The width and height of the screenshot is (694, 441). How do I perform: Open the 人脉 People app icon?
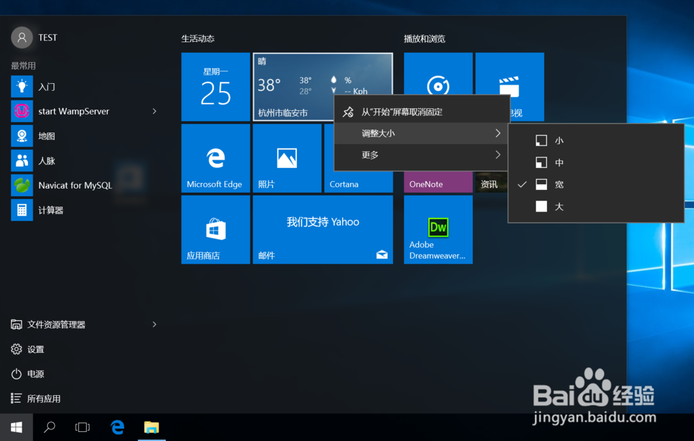click(22, 161)
